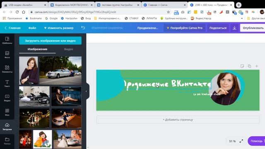This screenshot has width=265, height=149.
Task: Navigate back in browser
Action: [x=5, y=12]
